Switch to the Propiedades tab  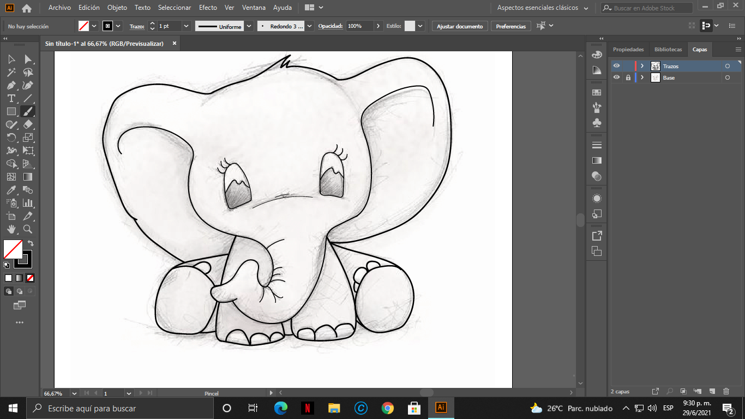point(628,49)
